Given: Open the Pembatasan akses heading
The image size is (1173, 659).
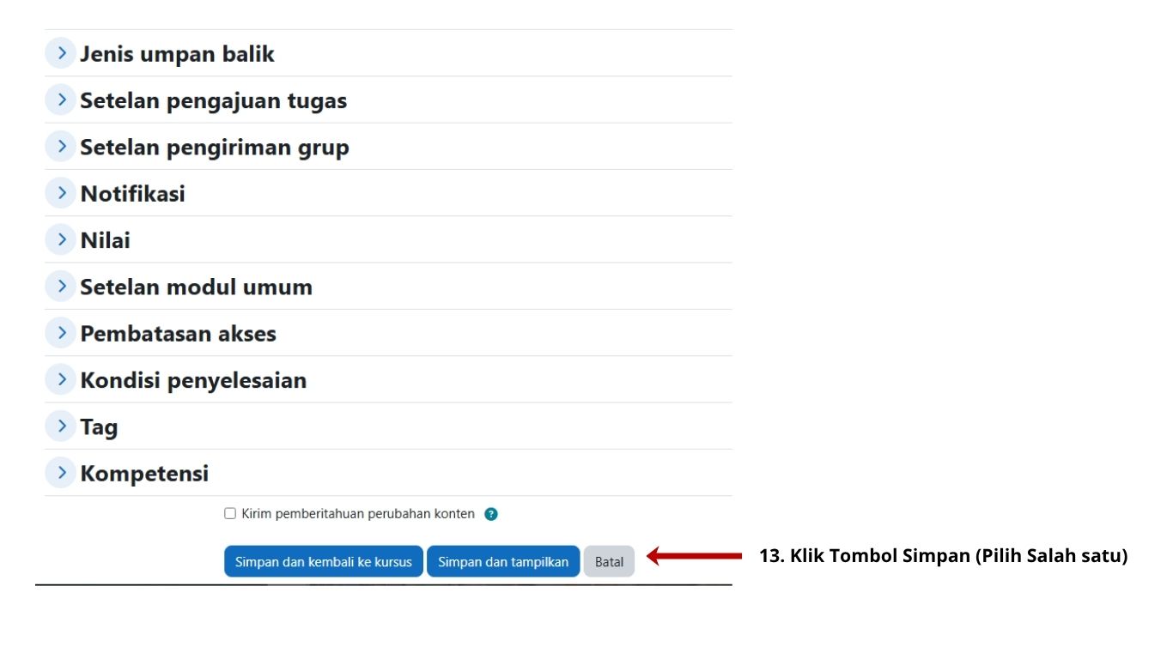Looking at the screenshot, I should (x=178, y=334).
